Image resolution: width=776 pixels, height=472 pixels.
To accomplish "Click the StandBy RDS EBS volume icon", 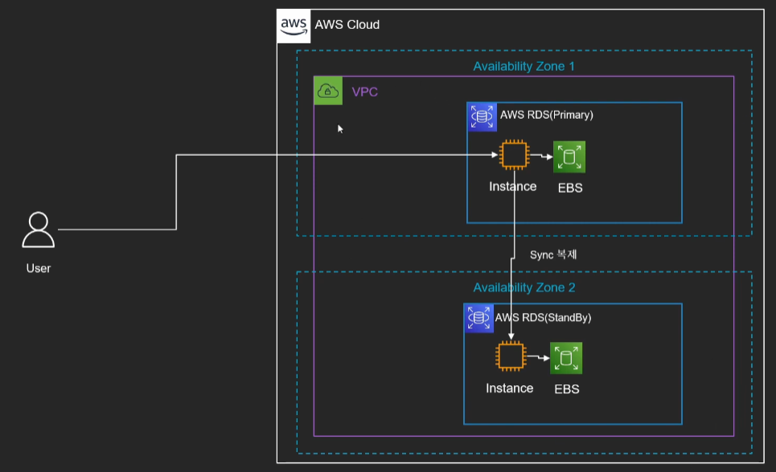I will [x=566, y=358].
